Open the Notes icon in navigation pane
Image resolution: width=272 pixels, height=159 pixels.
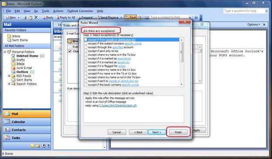click(x=32, y=146)
